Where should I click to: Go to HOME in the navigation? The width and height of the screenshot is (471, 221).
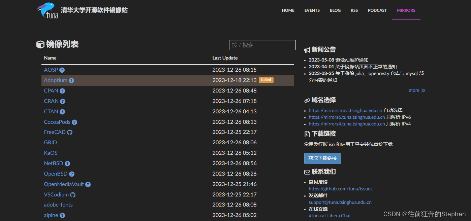point(288,10)
